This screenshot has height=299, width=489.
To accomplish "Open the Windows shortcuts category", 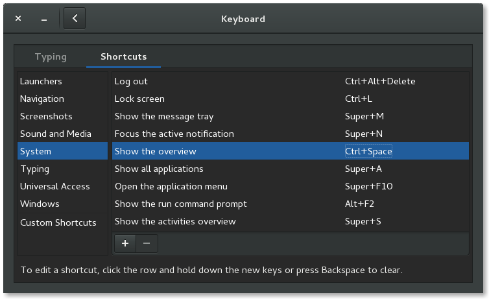I will (x=40, y=204).
